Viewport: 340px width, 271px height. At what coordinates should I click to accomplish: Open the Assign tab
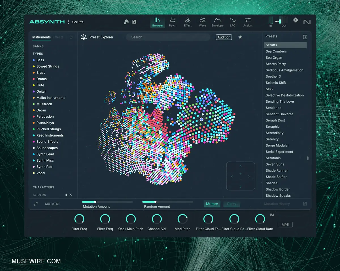[x=248, y=22]
